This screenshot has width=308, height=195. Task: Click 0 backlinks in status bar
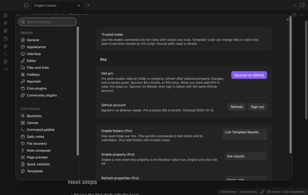tap(228, 192)
